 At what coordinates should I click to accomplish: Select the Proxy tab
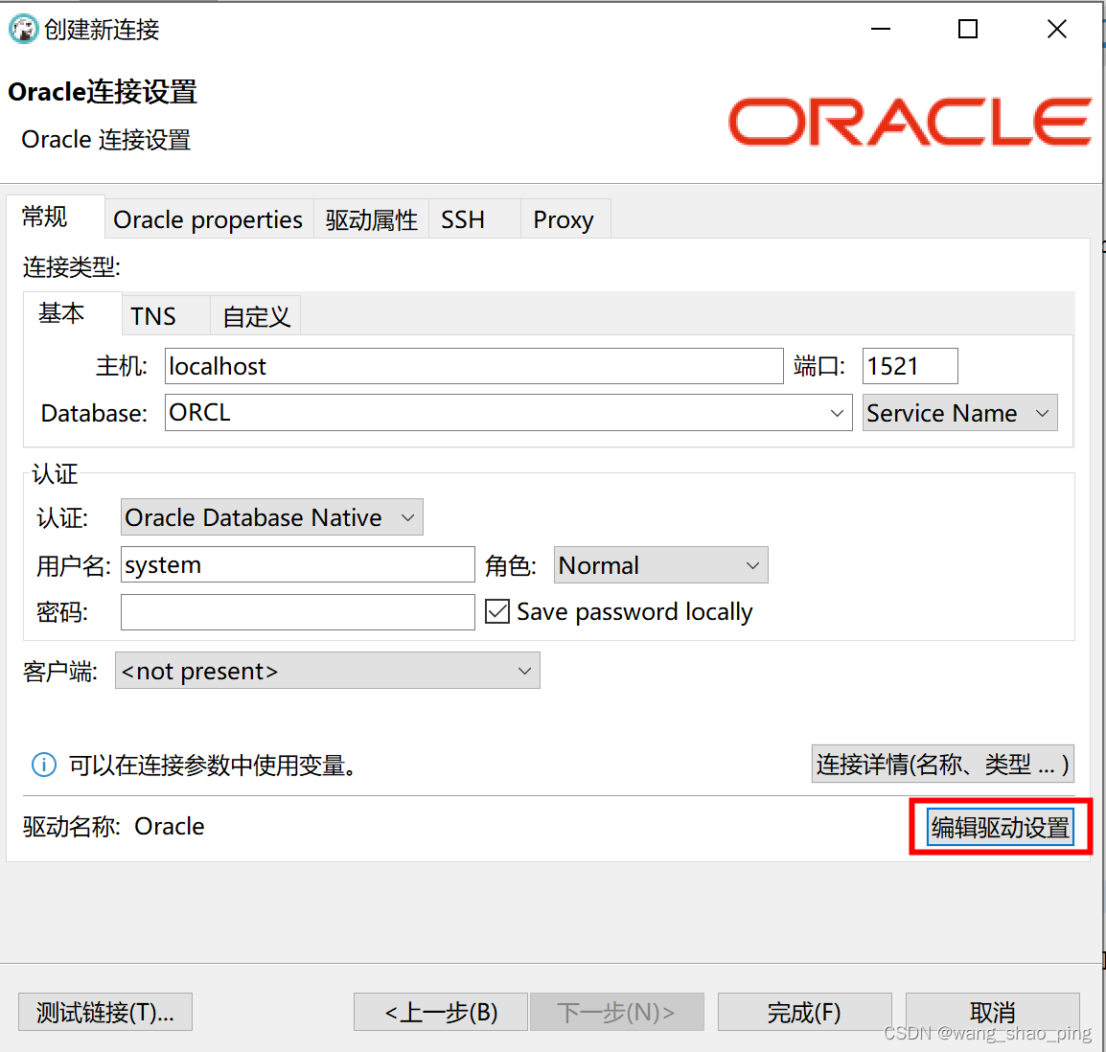[564, 220]
